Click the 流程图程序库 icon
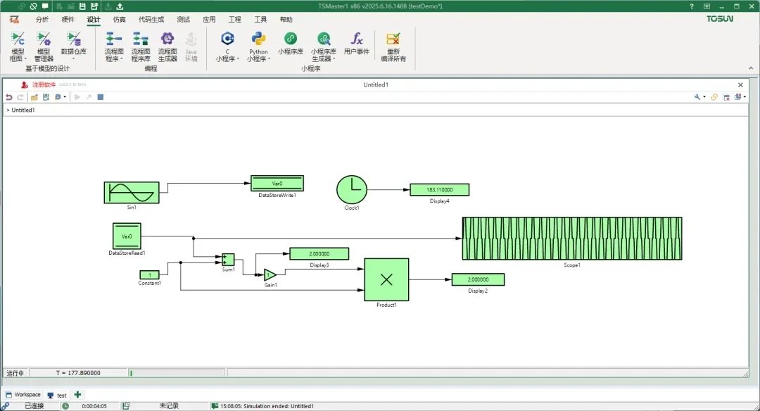The width and height of the screenshot is (760, 411). (141, 45)
